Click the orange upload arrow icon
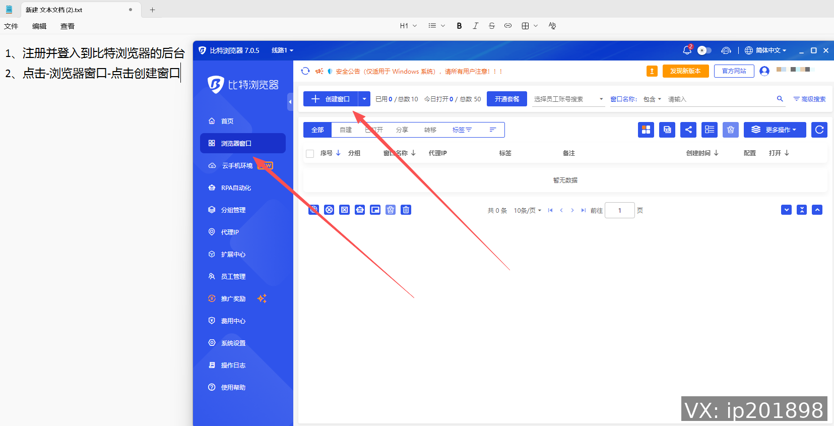This screenshot has height=426, width=834. pos(652,71)
